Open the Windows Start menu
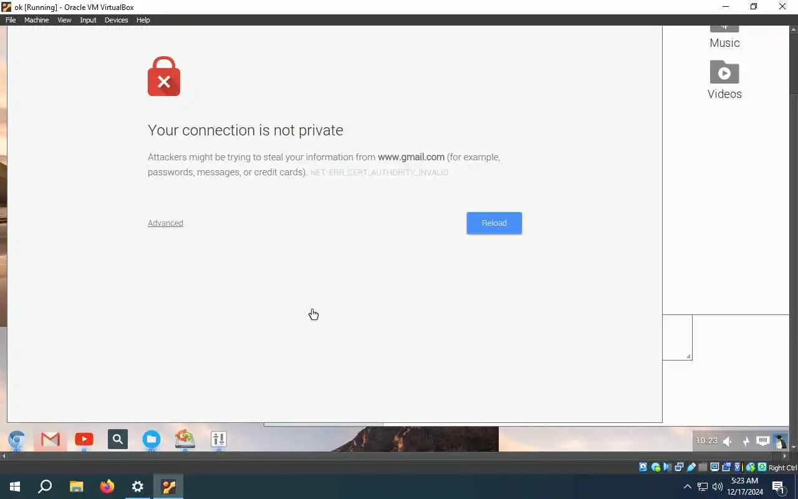Viewport: 798px width, 499px height. point(15,487)
